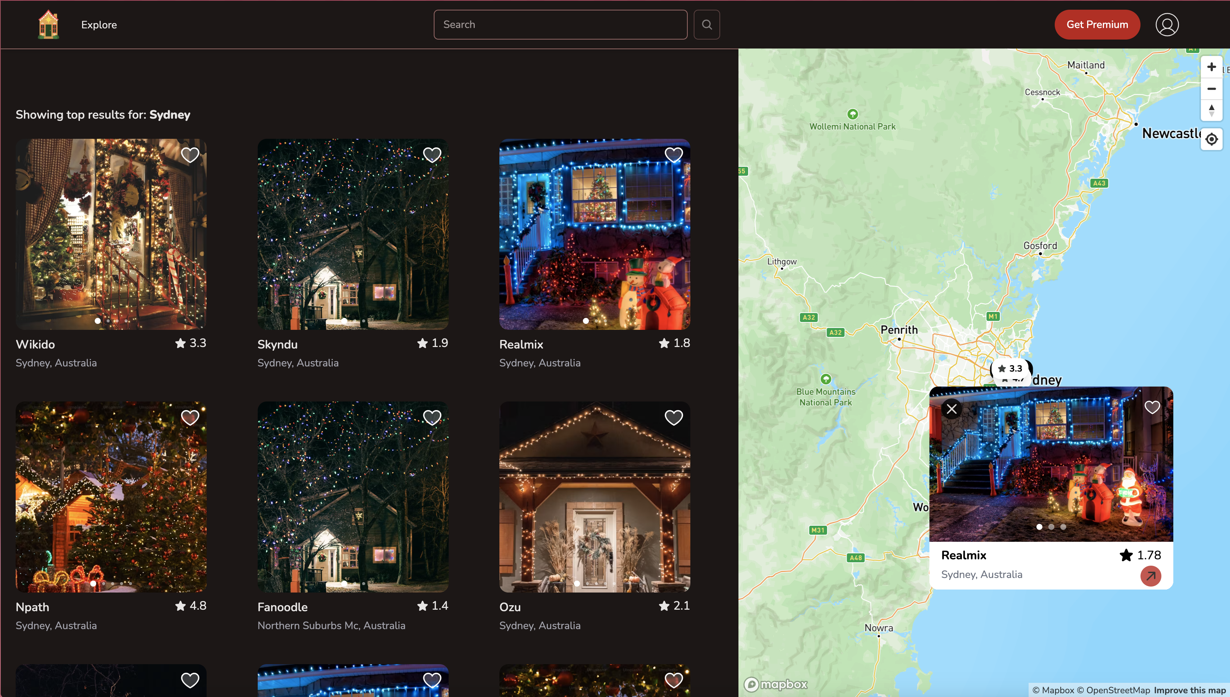Toggle heart on bottom-row last card
The width and height of the screenshot is (1230, 697).
point(674,680)
